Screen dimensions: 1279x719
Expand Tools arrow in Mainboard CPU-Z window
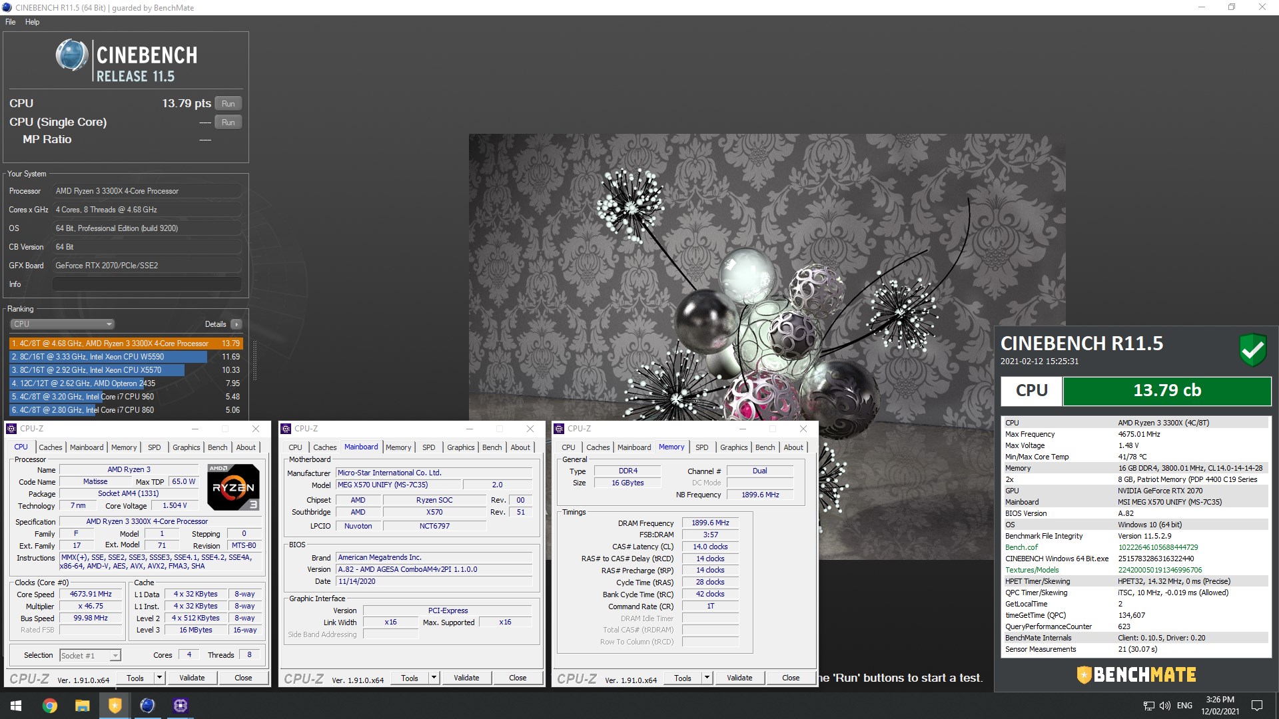[434, 678]
